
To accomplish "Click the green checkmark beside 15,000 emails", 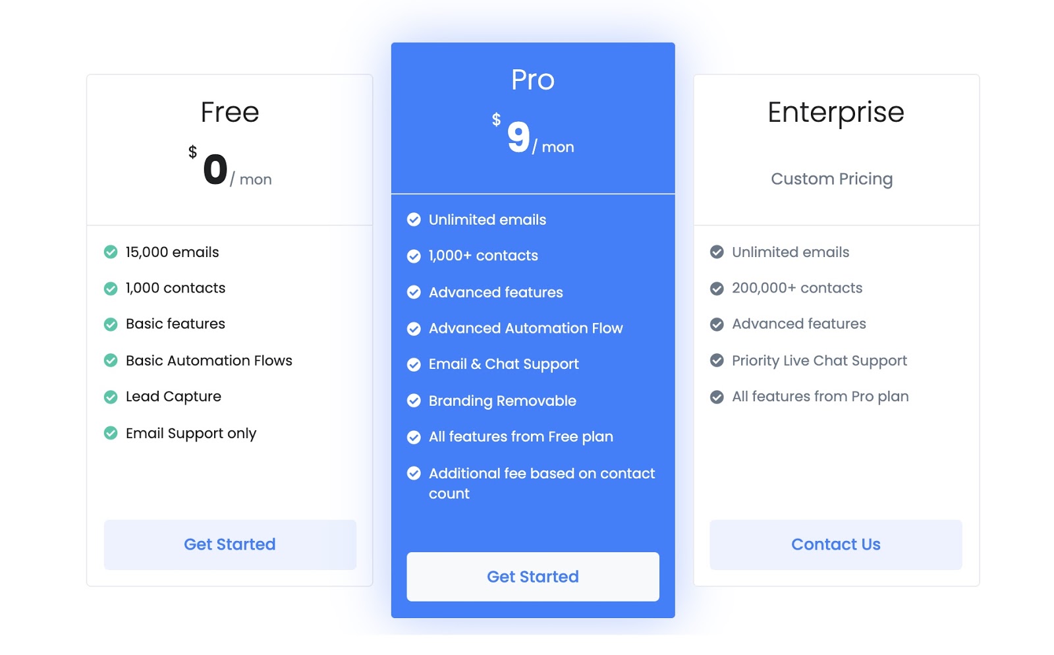I will (x=111, y=252).
